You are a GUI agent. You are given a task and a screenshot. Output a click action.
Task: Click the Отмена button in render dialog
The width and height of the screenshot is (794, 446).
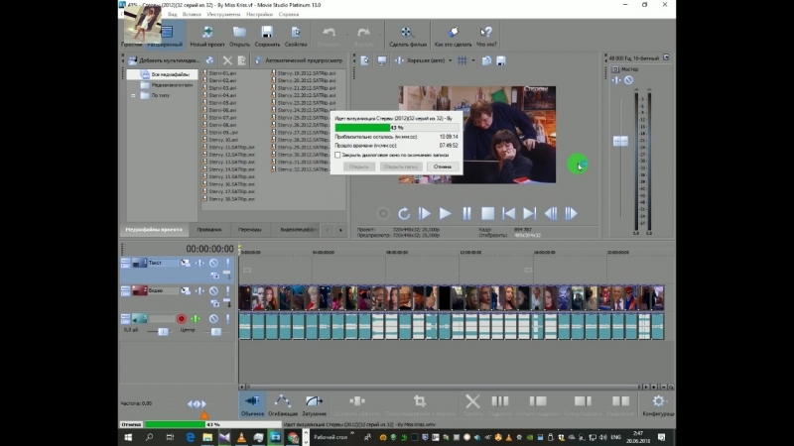(x=442, y=167)
